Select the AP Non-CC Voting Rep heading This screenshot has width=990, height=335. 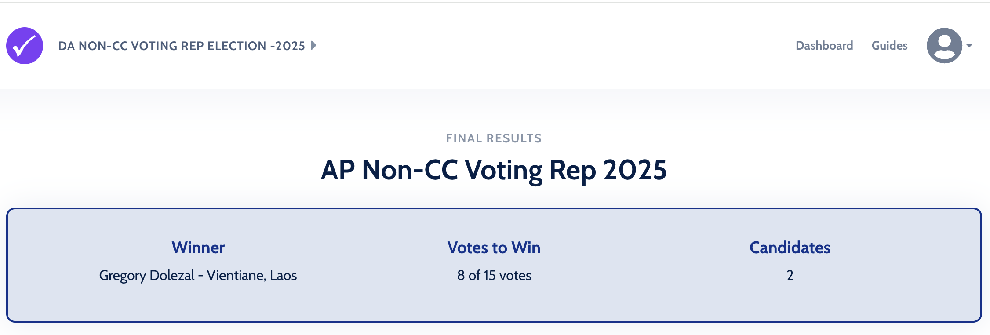click(x=493, y=170)
